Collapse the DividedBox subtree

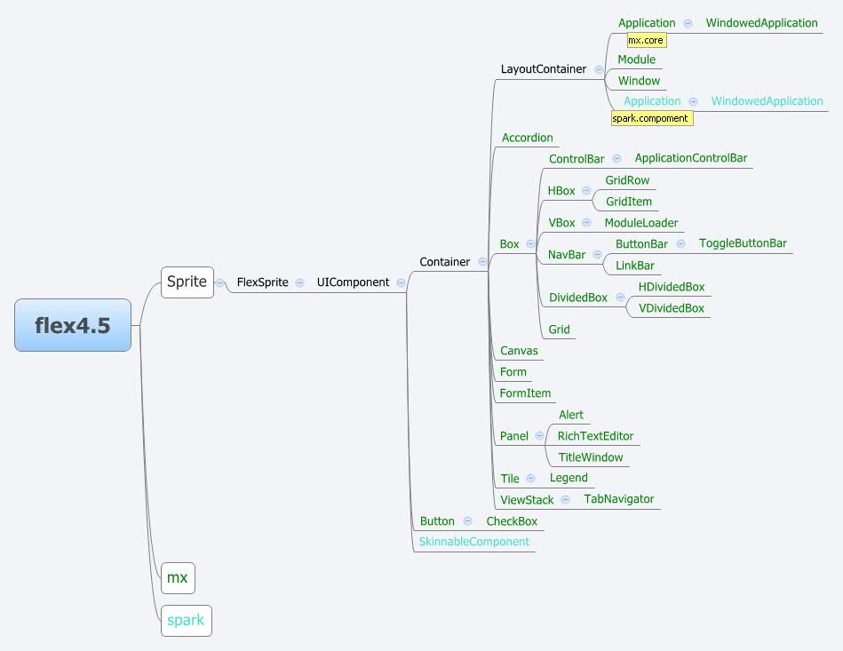[x=620, y=298]
